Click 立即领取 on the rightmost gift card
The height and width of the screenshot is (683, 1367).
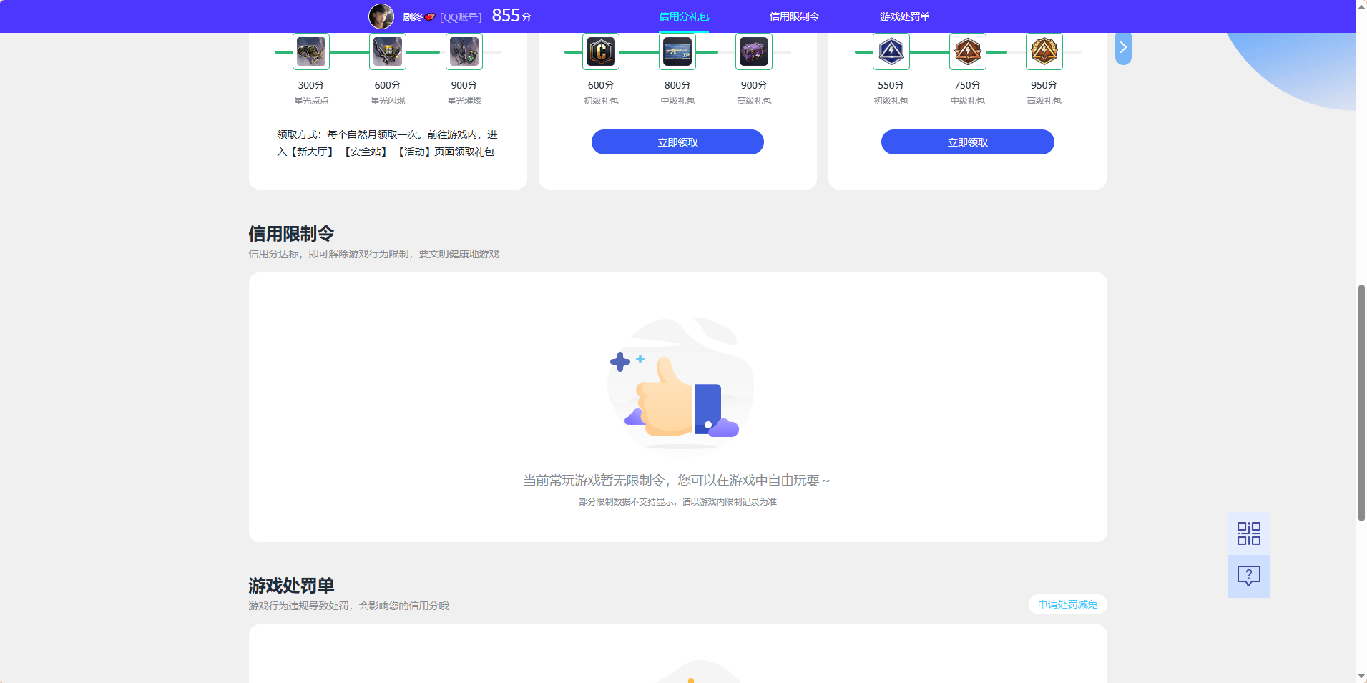967,142
